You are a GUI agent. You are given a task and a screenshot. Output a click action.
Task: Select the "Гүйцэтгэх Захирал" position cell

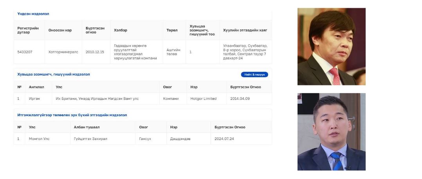point(90,139)
